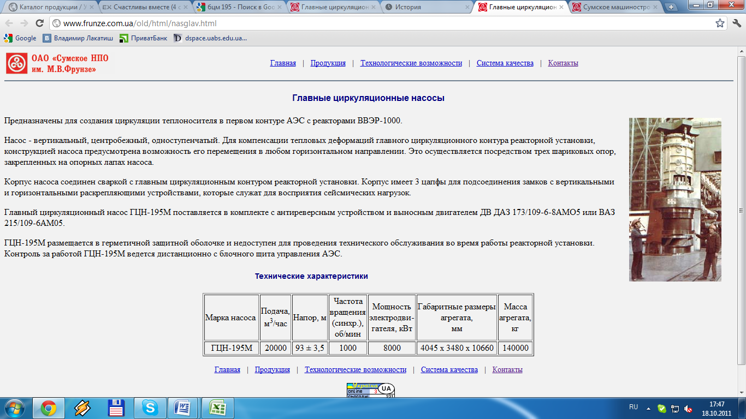Viewport: 746px width, 419px height.
Task: Open Microsoft Word from taskbar
Action: tap(184, 408)
